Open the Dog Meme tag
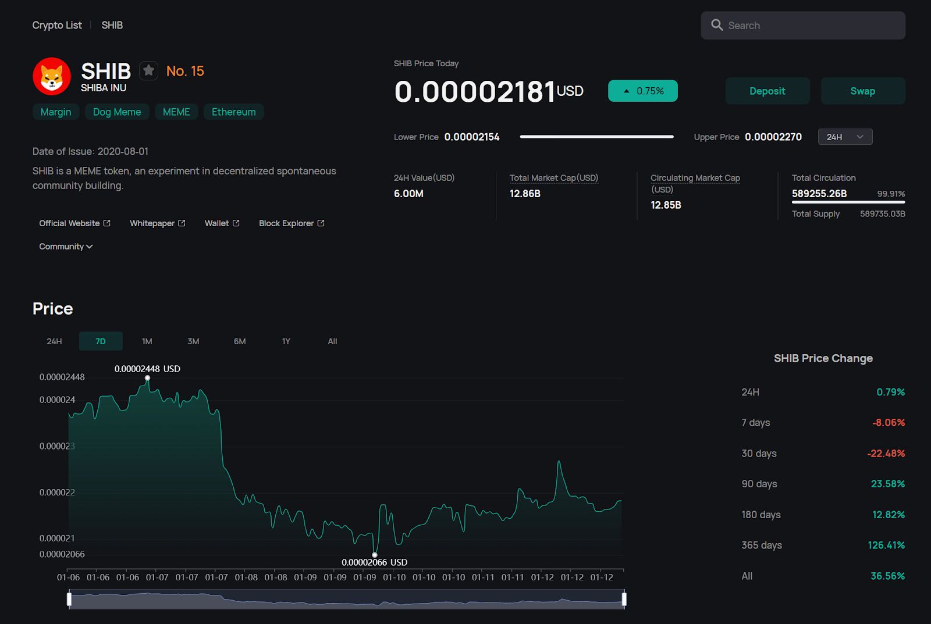This screenshot has width=931, height=624. 117,112
